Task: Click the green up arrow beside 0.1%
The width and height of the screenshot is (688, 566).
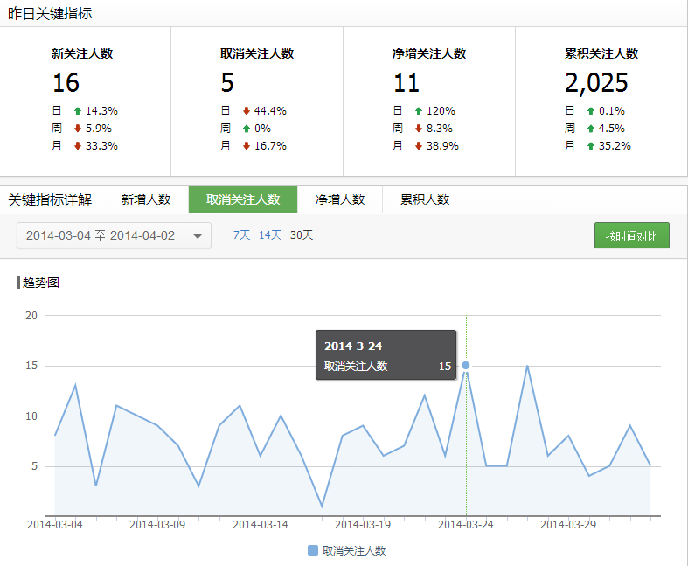Action: [x=591, y=111]
